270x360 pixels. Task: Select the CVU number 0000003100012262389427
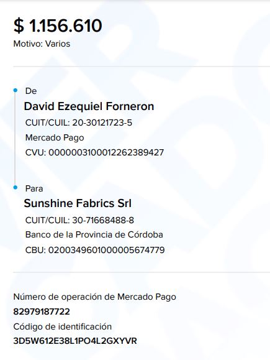pyautogui.click(x=106, y=152)
